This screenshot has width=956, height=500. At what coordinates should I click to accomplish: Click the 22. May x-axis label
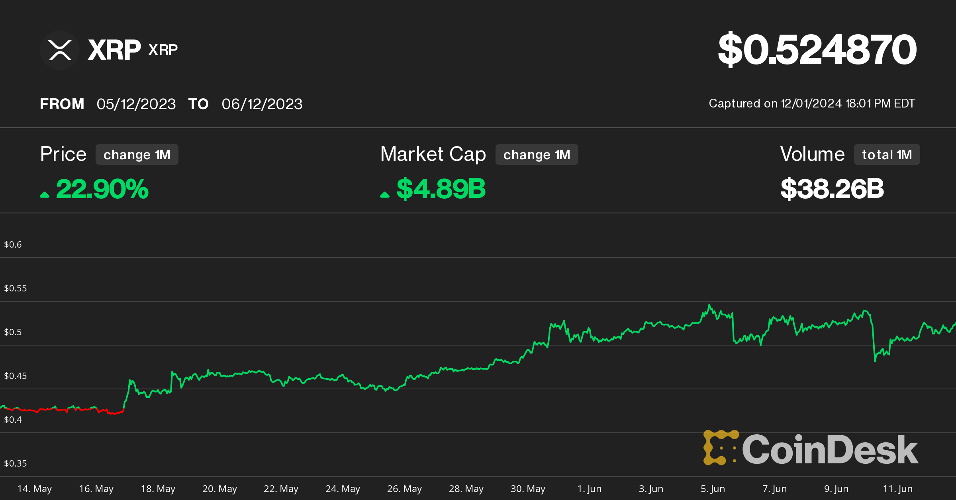click(281, 489)
